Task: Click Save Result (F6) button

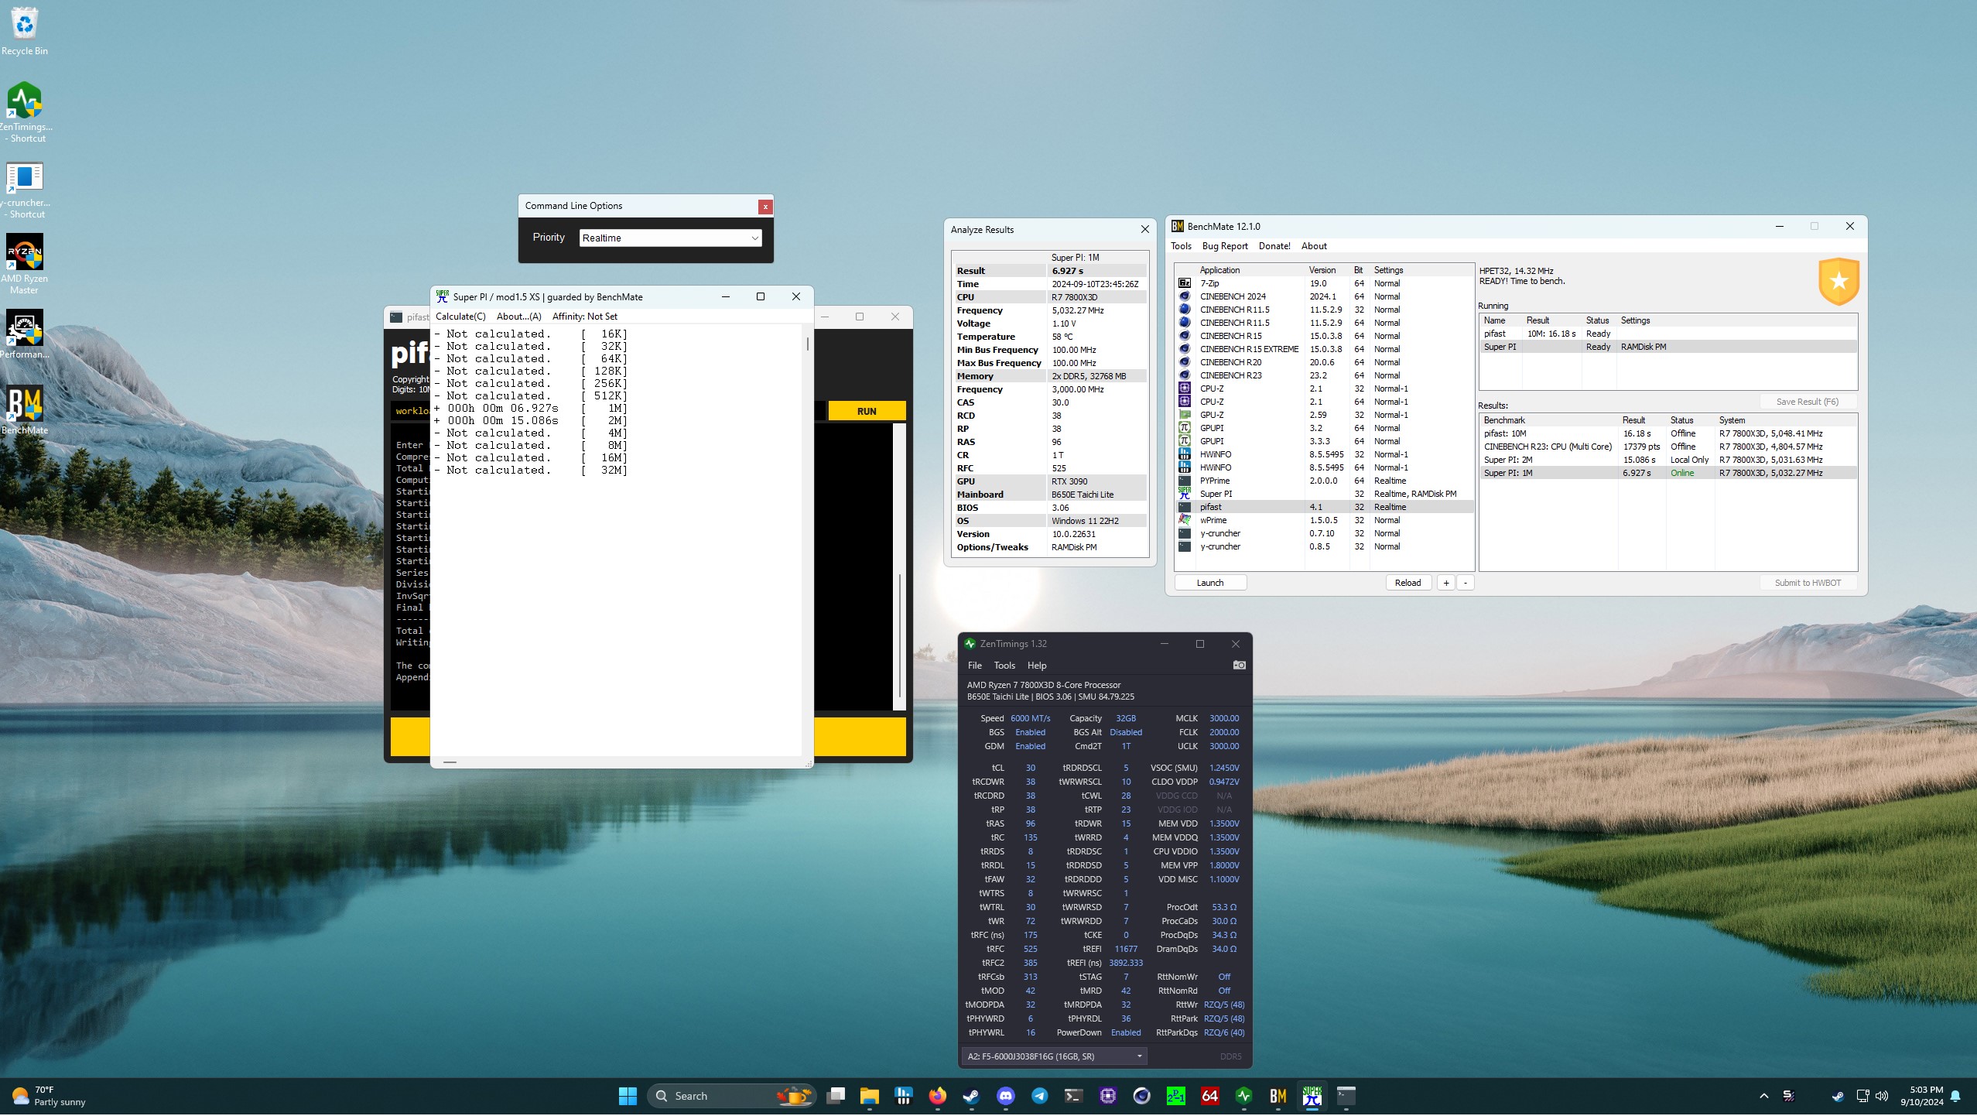Action: (1807, 402)
